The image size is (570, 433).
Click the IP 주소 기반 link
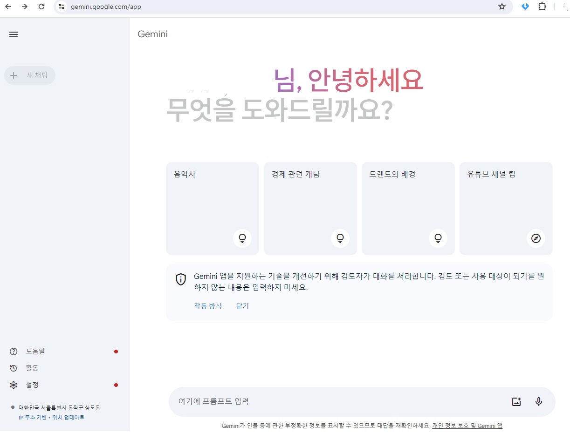(x=33, y=418)
